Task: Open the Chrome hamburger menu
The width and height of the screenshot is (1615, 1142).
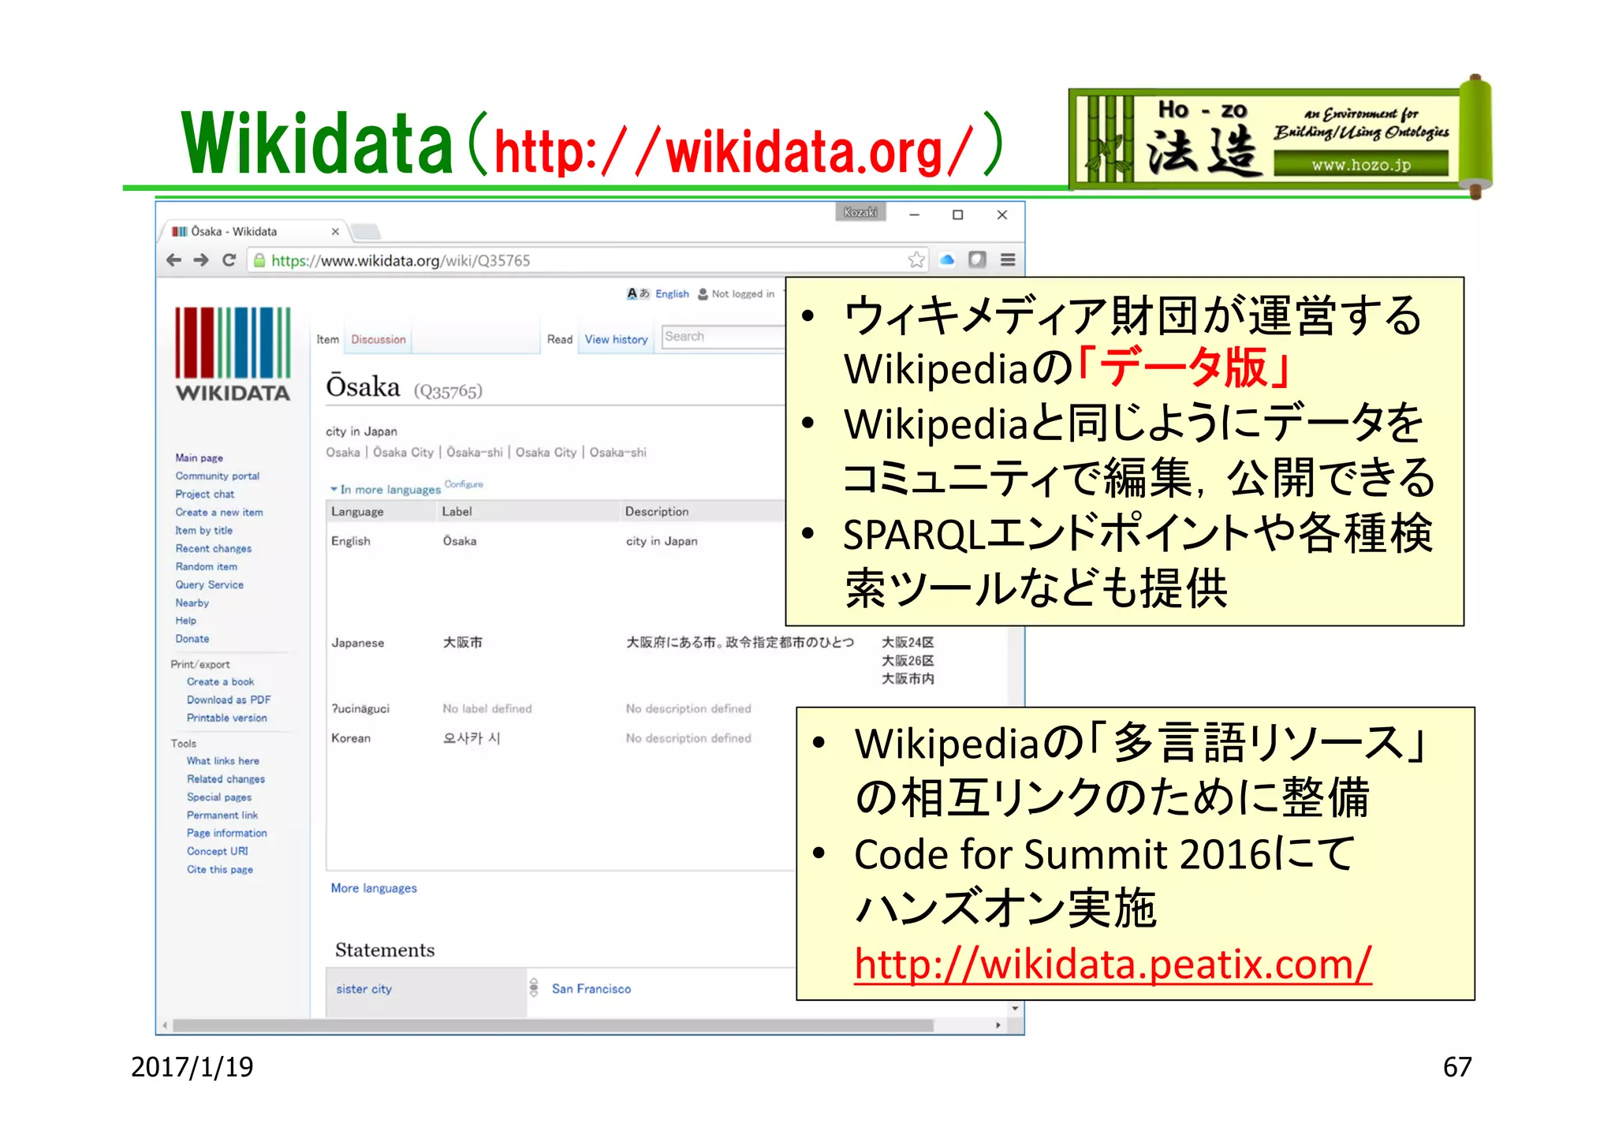Action: point(1008,259)
